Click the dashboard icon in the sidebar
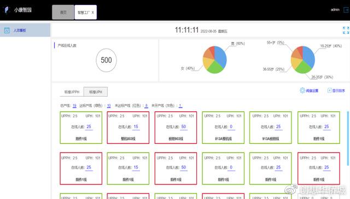Screen dimensions: 350x199 7,31
